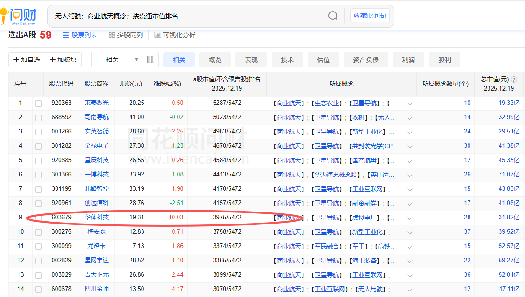Click help icon beside 总市值 header
525x297 pixels.
[x=514, y=79]
